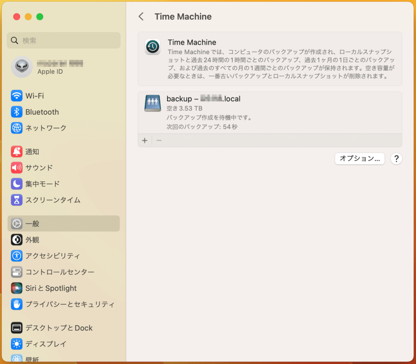This screenshot has height=364, width=416.
Task: Open help with question mark button
Action: (396, 159)
